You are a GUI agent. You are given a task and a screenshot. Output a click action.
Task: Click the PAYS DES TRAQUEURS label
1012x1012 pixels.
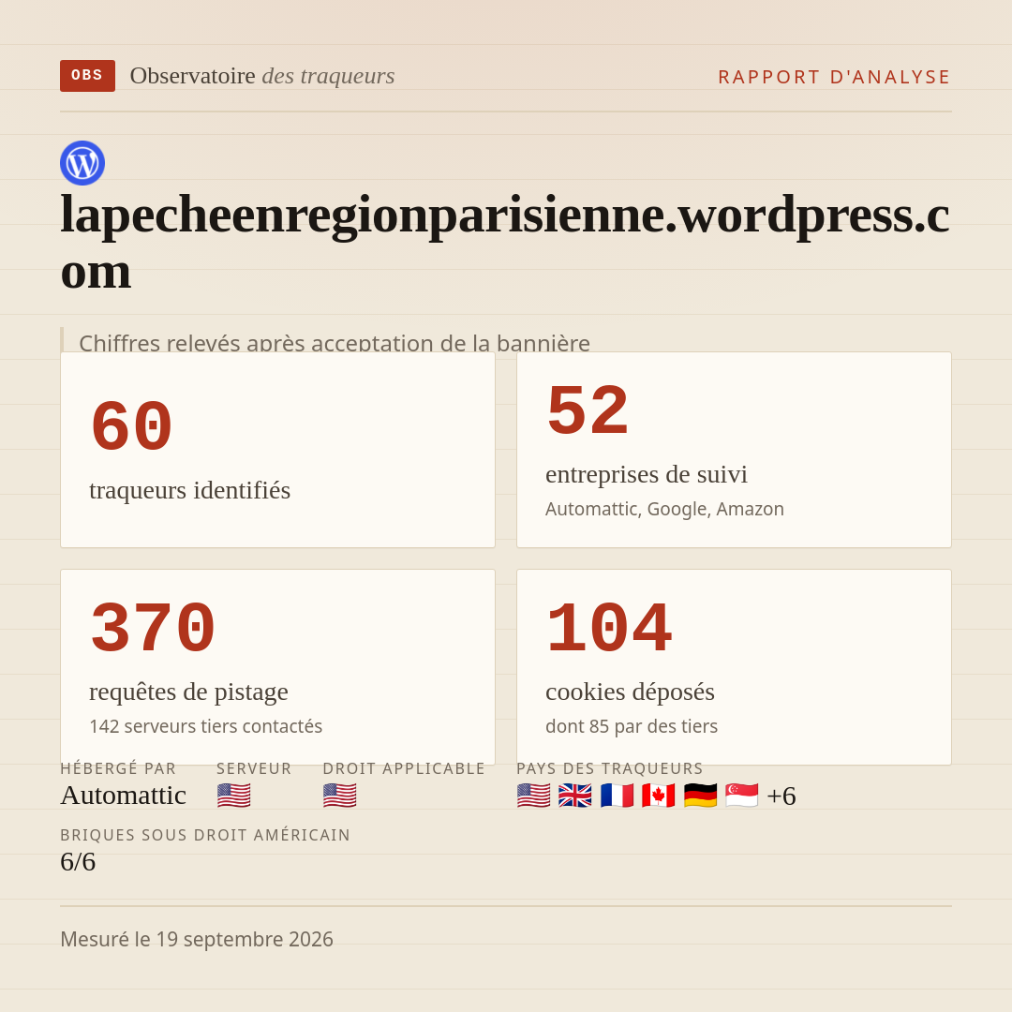click(x=610, y=768)
